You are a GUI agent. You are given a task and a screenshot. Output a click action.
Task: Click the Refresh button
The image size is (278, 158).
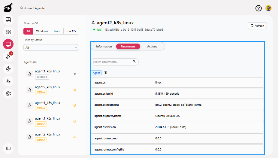(x=257, y=26)
